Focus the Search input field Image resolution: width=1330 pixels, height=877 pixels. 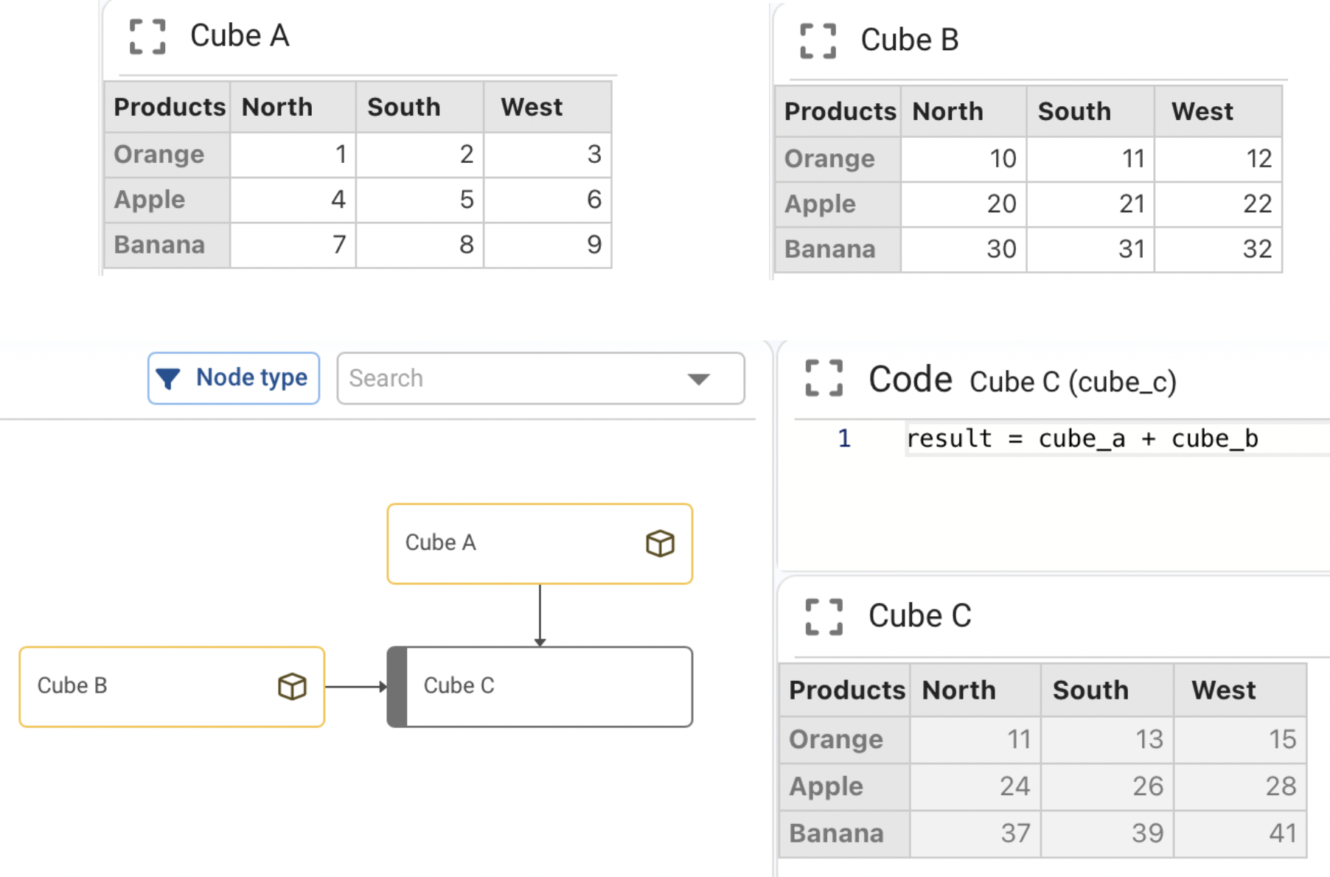tap(540, 378)
